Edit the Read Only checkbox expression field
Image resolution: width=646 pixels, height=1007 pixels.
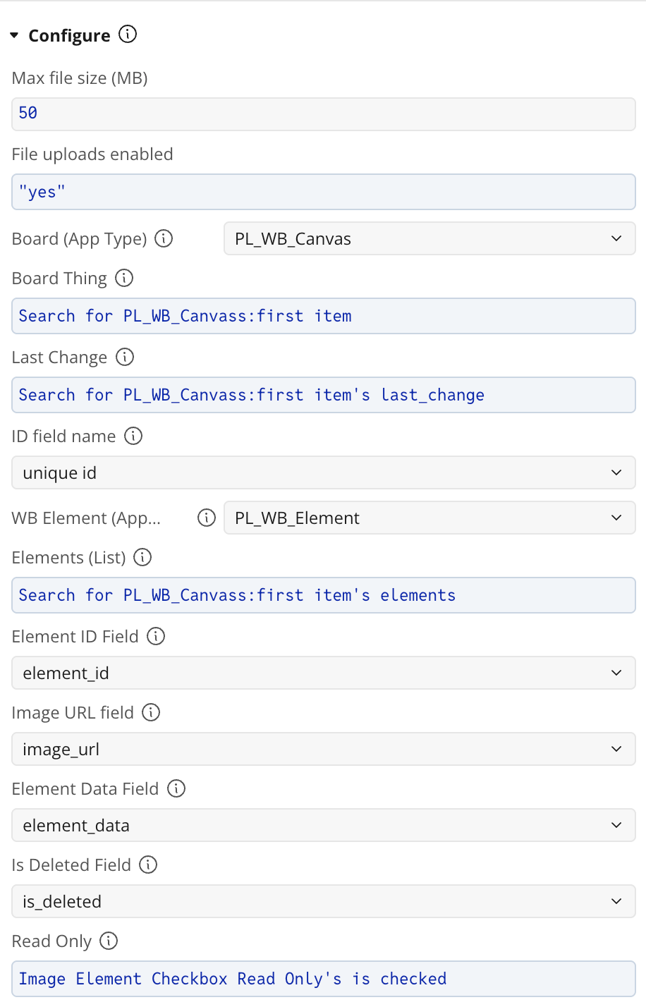click(324, 979)
